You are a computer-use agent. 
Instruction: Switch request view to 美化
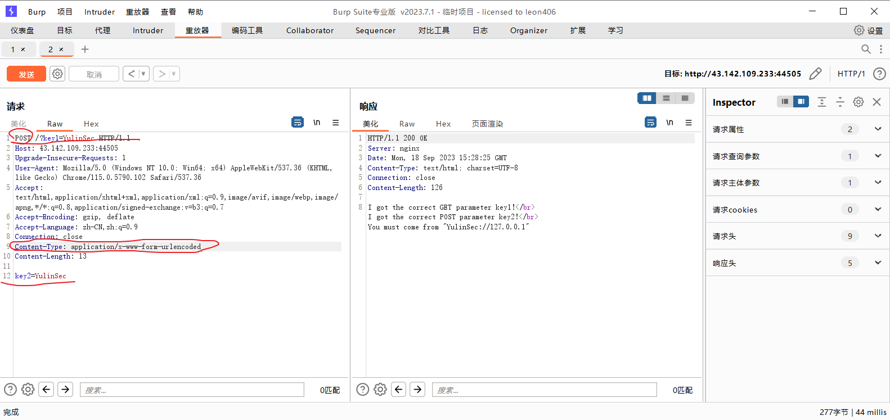point(18,124)
